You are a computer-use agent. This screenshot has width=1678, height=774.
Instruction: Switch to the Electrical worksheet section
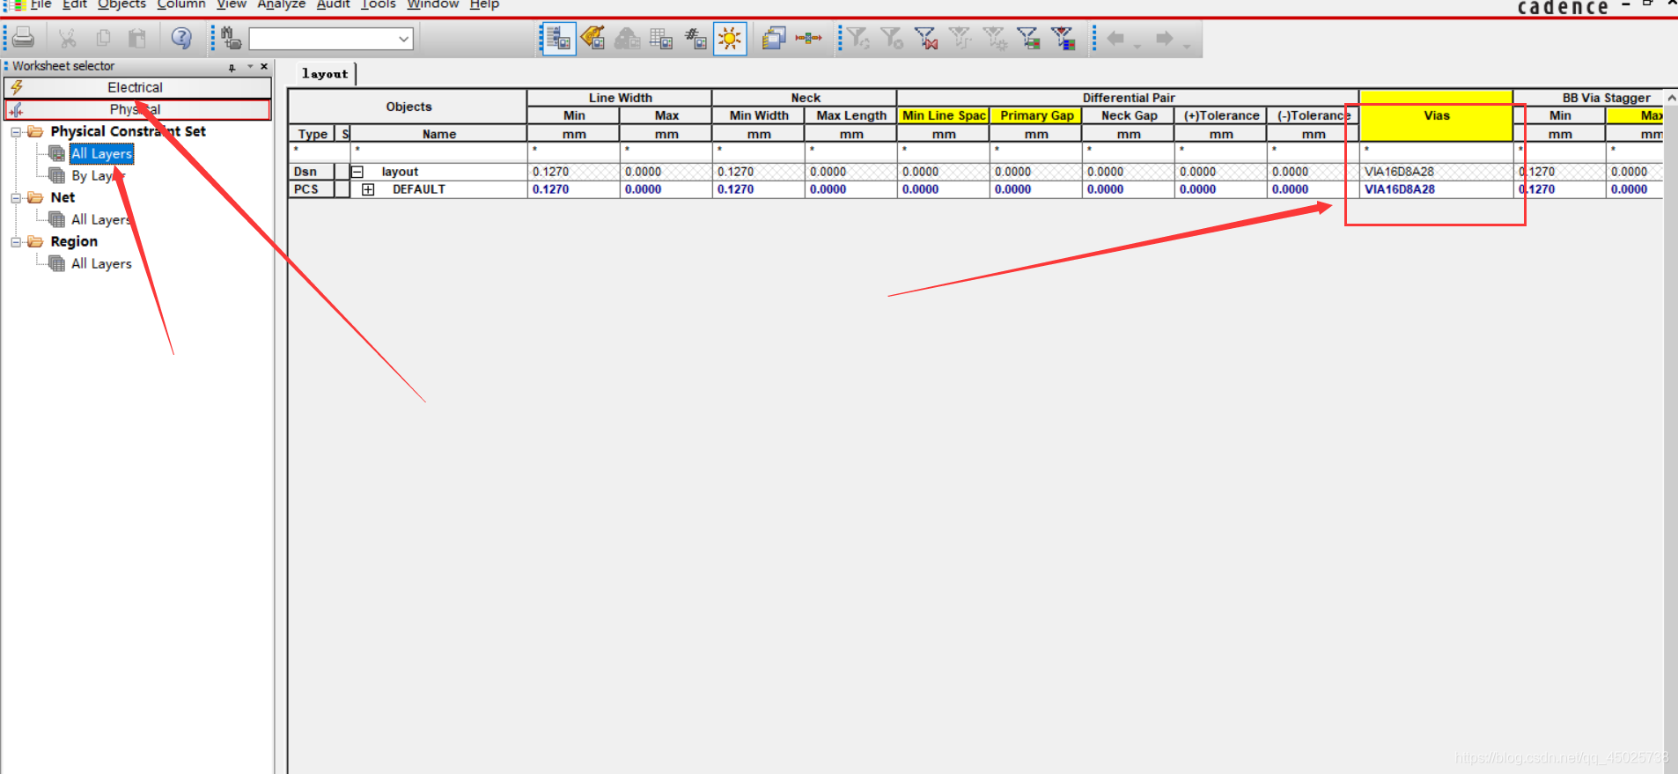point(137,87)
